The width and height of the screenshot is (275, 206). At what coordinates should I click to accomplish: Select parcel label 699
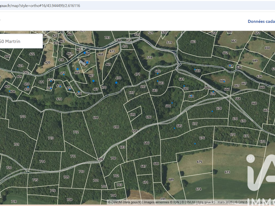point(101,159)
